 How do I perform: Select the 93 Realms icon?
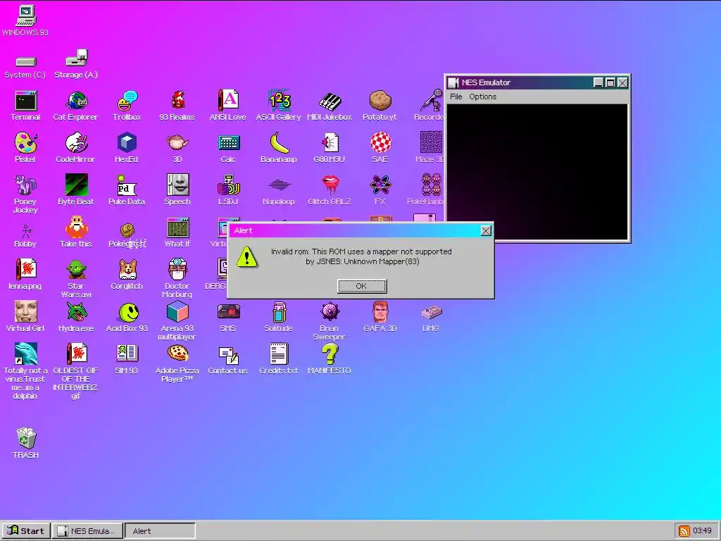(177, 101)
